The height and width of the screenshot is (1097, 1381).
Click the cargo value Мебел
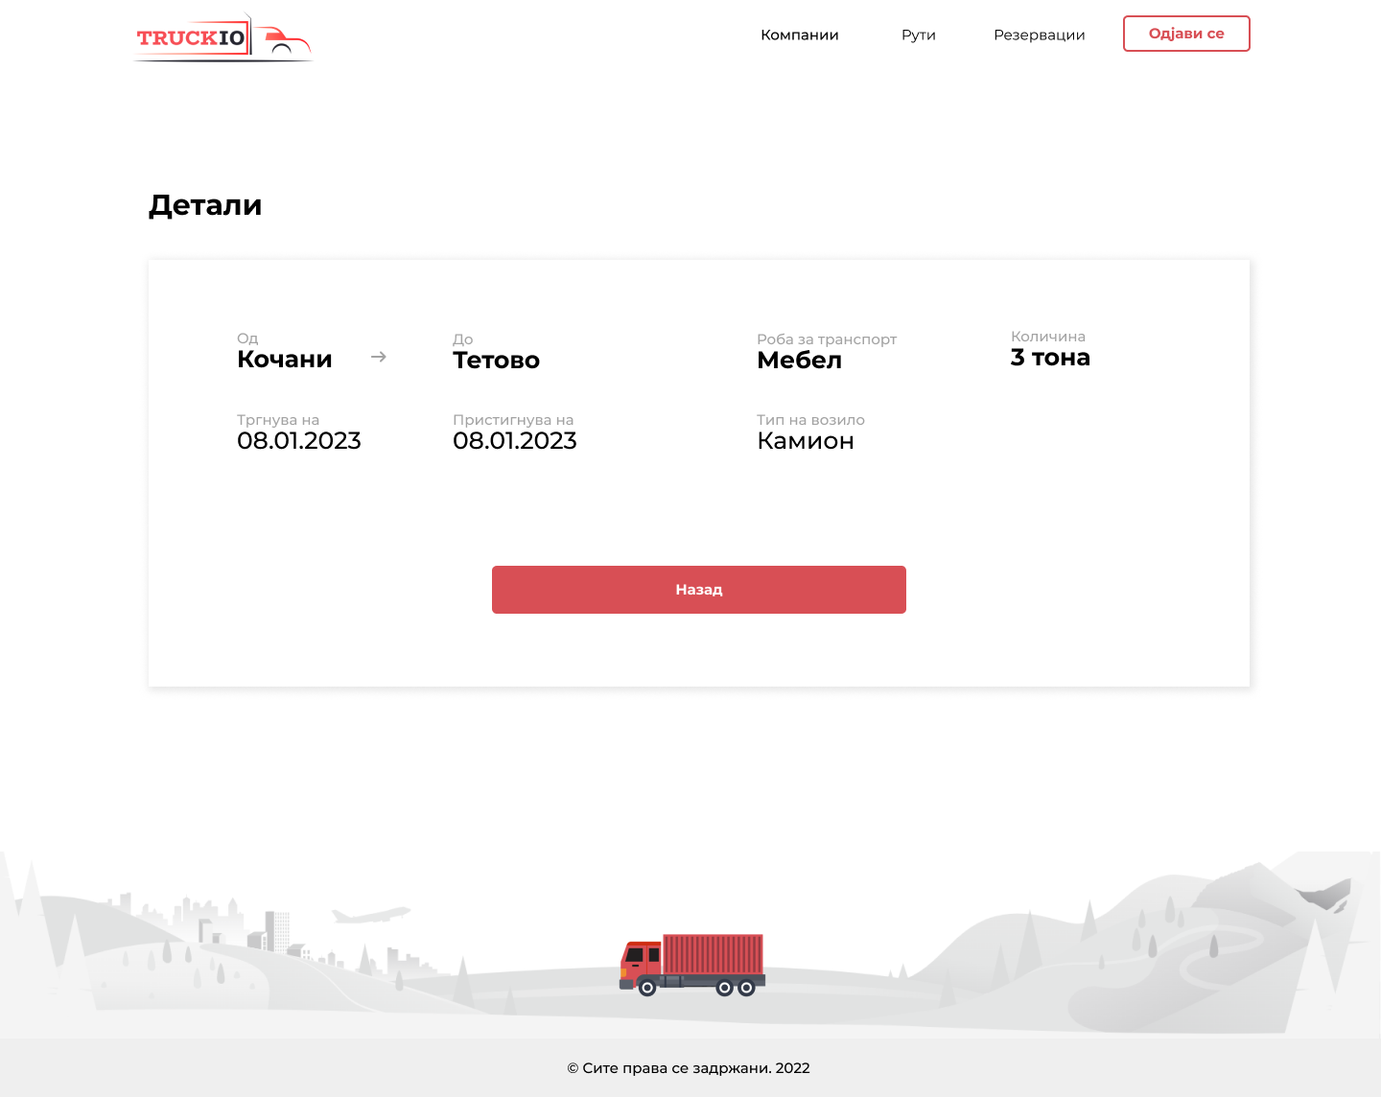(799, 361)
